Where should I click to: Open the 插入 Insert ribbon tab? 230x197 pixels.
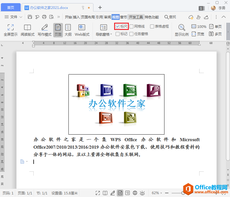[76, 17]
